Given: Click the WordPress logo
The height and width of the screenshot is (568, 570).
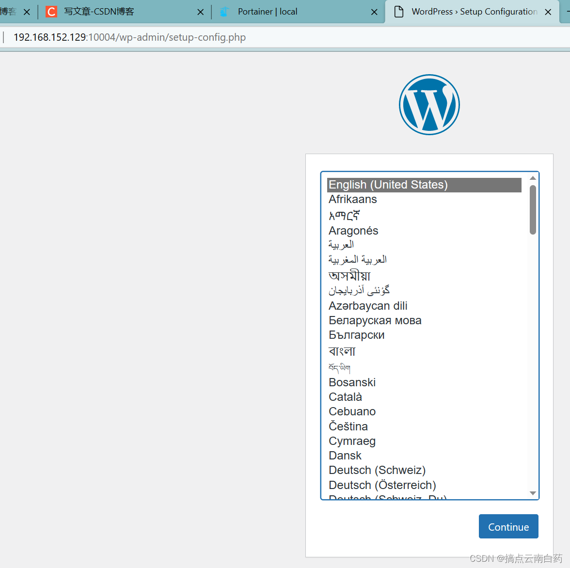Looking at the screenshot, I should click(x=429, y=105).
